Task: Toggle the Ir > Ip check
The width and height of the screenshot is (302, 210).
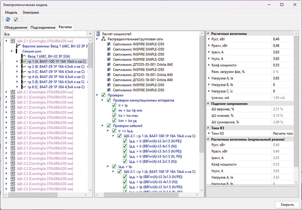Action: (x=114, y=105)
